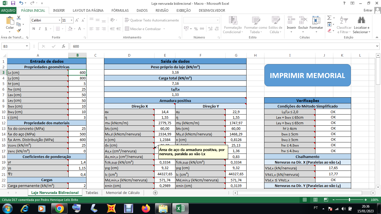
Task: Click the IMPRIMIR MEMORIAL button
Action: click(307, 75)
